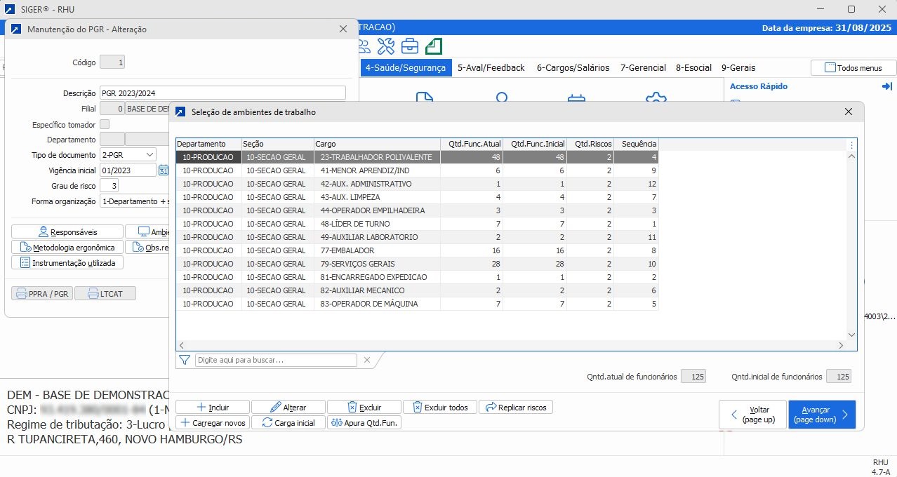Open the Todos menus list

853,68
